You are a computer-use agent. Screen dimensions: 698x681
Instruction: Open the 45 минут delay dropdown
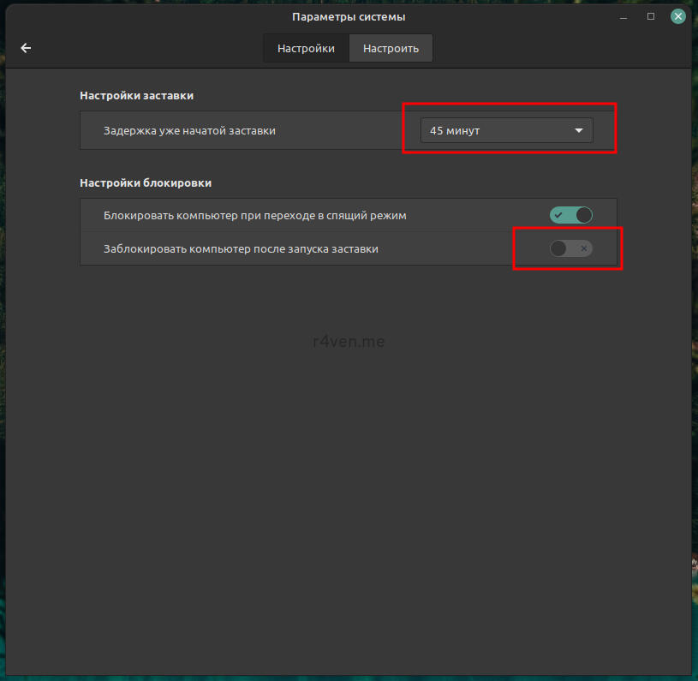(505, 131)
